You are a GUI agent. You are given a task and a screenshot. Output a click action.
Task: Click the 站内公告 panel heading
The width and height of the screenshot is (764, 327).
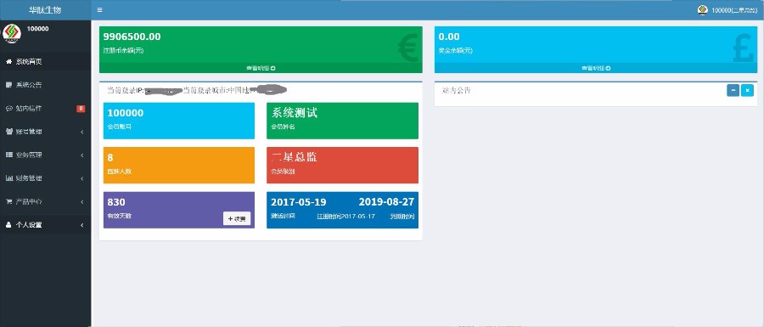click(457, 90)
